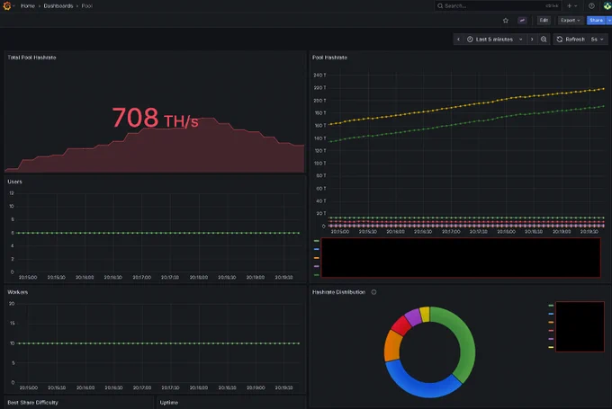
Task: Star this dashboard as favorite
Action: pyautogui.click(x=506, y=21)
